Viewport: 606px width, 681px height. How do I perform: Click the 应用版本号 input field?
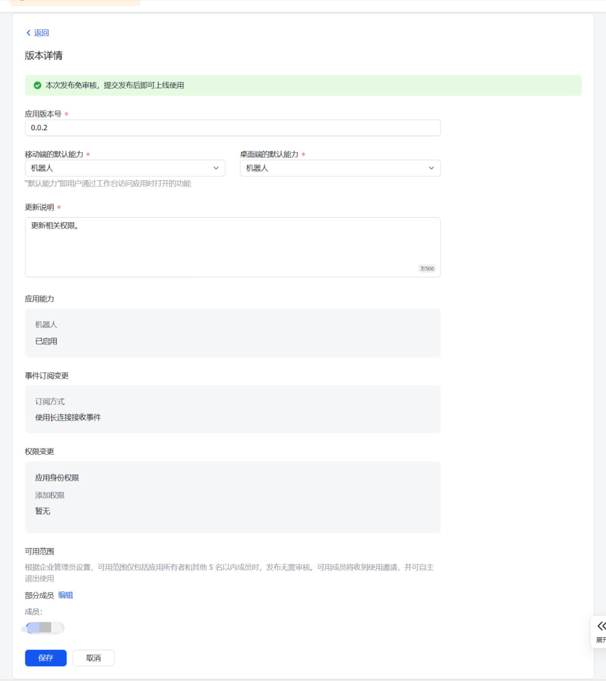232,128
